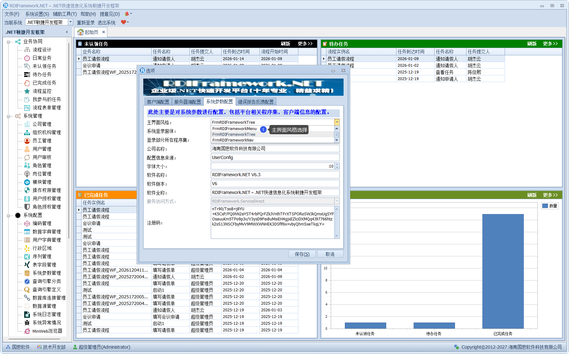The width and height of the screenshot is (569, 354).
Task: Switch to the 错误报告反馈配置 tab
Action: (256, 102)
